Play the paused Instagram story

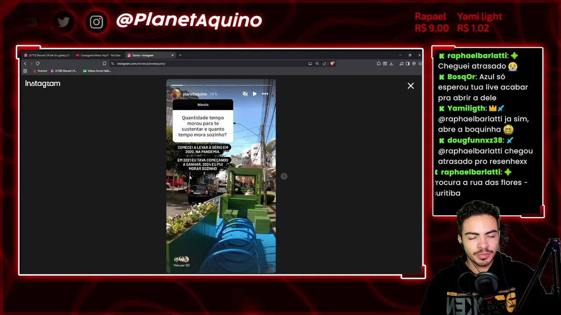tap(255, 94)
